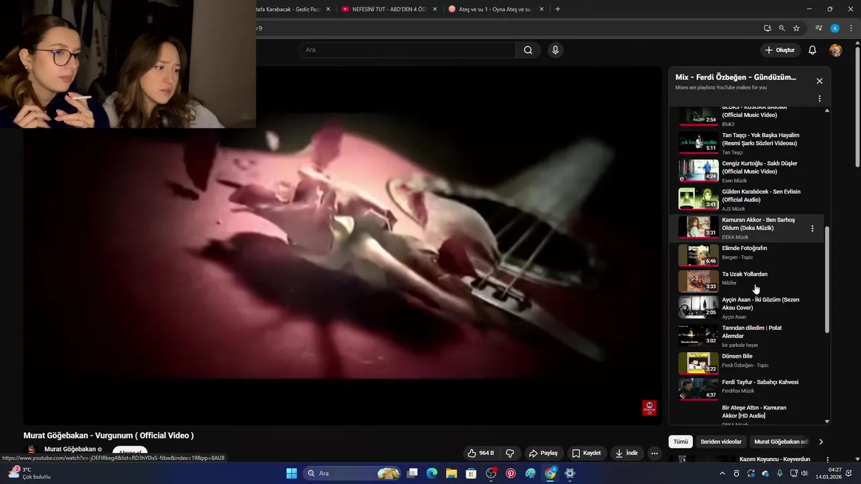
Task: Open the YouTube account avatar menu
Action: point(835,50)
